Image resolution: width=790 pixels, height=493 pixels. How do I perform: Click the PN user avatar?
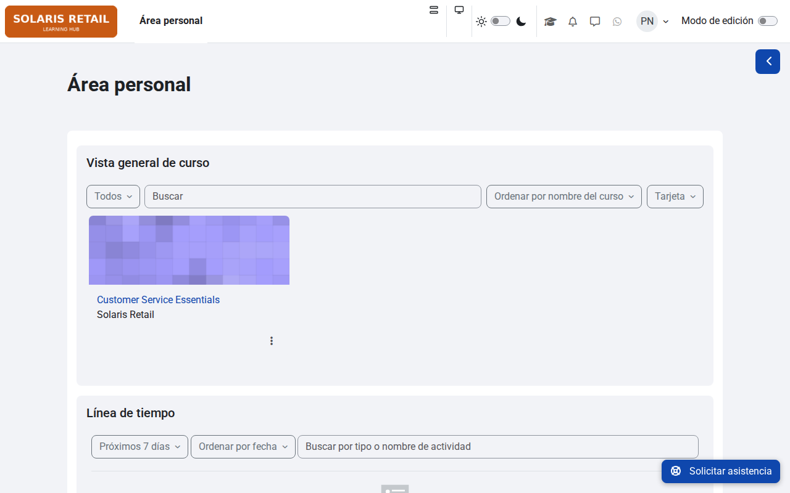click(x=647, y=21)
